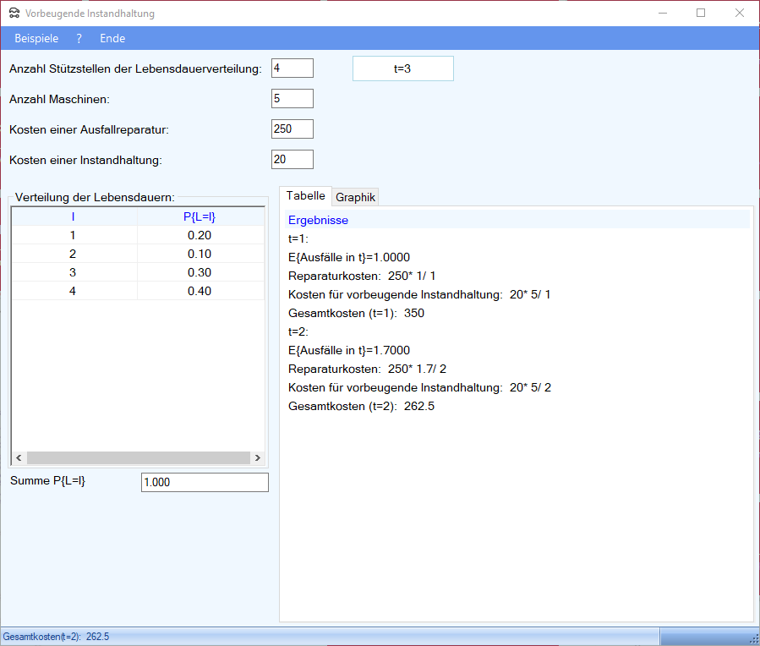
Task: Open the Beispiele menu
Action: [36, 38]
